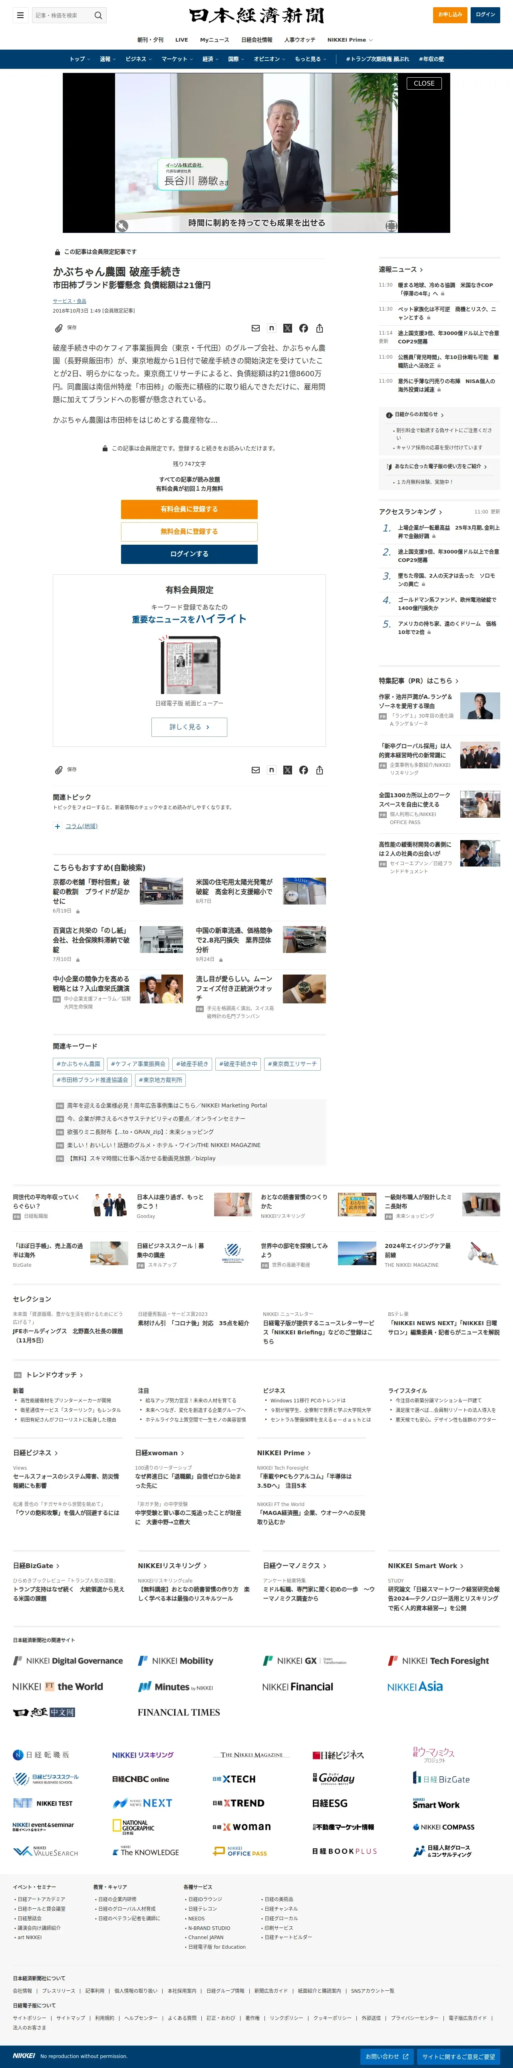This screenshot has height=2068, width=513.
Task: Click the NIKKEI logo in footer bar
Action: (24, 2056)
